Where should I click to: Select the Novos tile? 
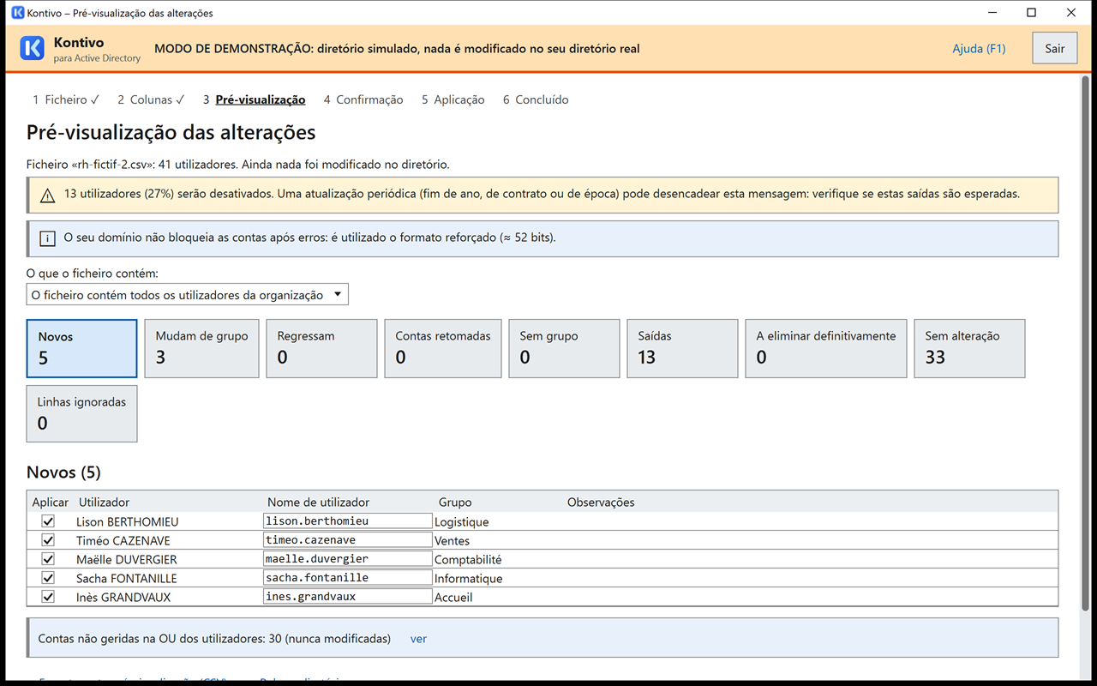[81, 348]
